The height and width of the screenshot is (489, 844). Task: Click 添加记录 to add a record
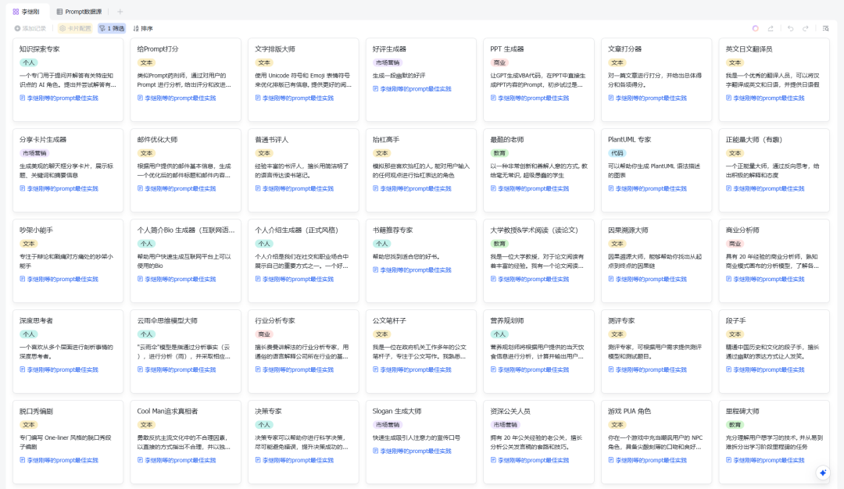coord(30,28)
